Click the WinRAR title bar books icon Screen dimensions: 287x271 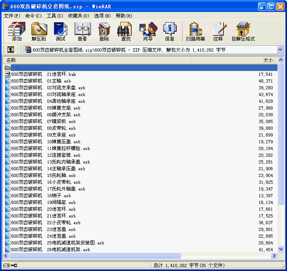(6, 6)
